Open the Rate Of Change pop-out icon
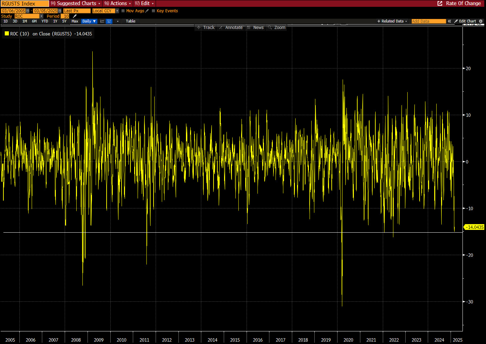Viewport: 486px width, 344px height. coord(440,3)
